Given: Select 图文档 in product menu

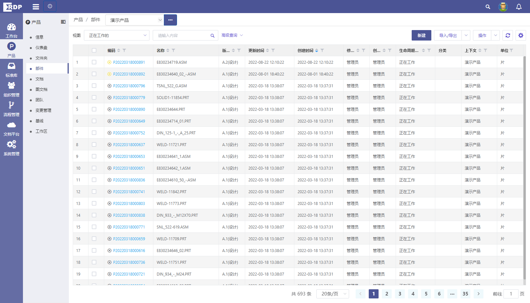Looking at the screenshot, I should tap(41, 90).
